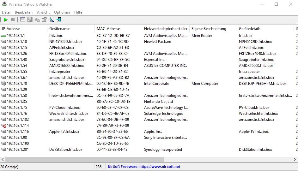
Task: Click the exit icon in the toolbar
Action: pos(59,20)
